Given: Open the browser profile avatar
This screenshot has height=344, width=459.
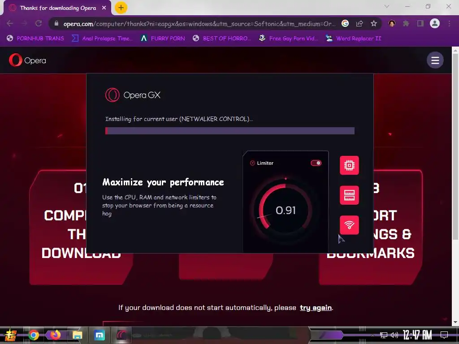Looking at the screenshot, I should [x=435, y=23].
